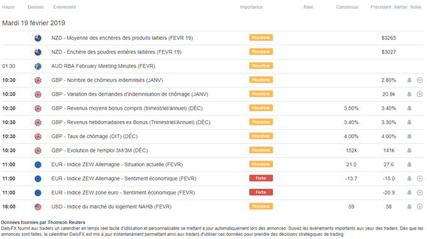Image resolution: width=427 pixels, height=239 pixels.
Task: Click the Consensus column header
Action: click(x=347, y=7)
